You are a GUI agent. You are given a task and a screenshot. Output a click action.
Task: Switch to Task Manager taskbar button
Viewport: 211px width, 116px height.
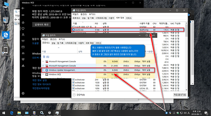[57, 113]
